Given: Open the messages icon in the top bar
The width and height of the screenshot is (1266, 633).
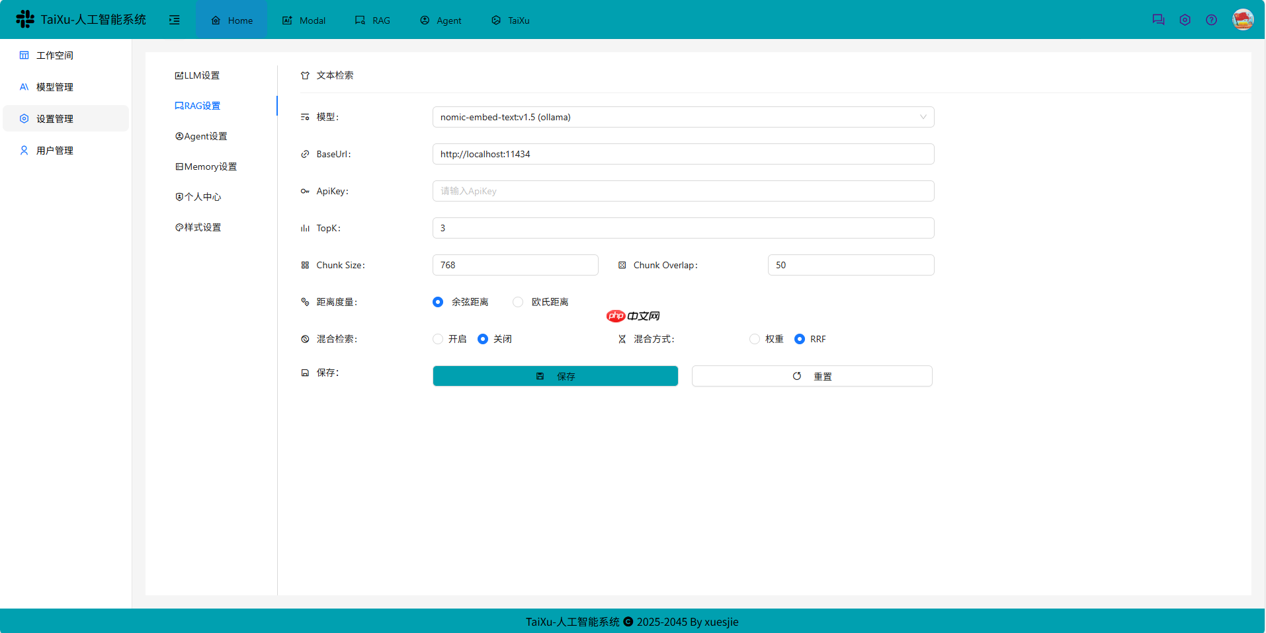Looking at the screenshot, I should tap(1158, 19).
